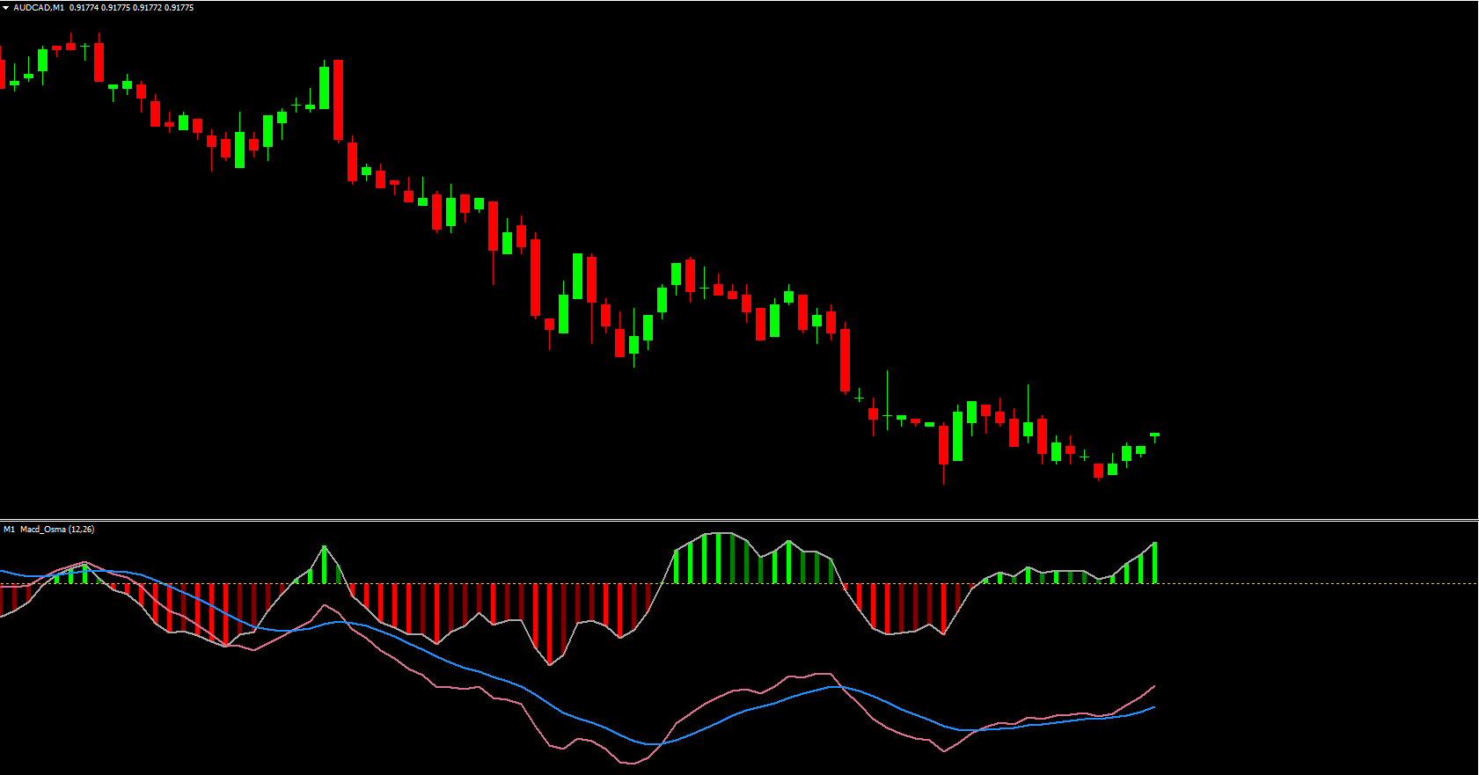
Task: Click the M1 timeframe text in indicator window
Action: tap(9, 530)
